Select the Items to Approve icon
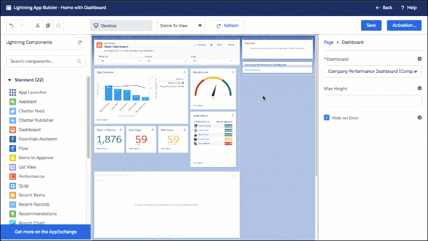Viewport: 428px width, 241px height. [x=12, y=157]
